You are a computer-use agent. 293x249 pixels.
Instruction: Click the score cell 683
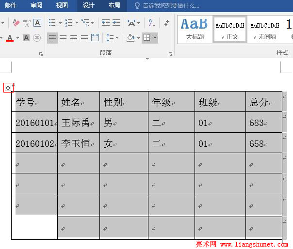pyautogui.click(x=264, y=122)
